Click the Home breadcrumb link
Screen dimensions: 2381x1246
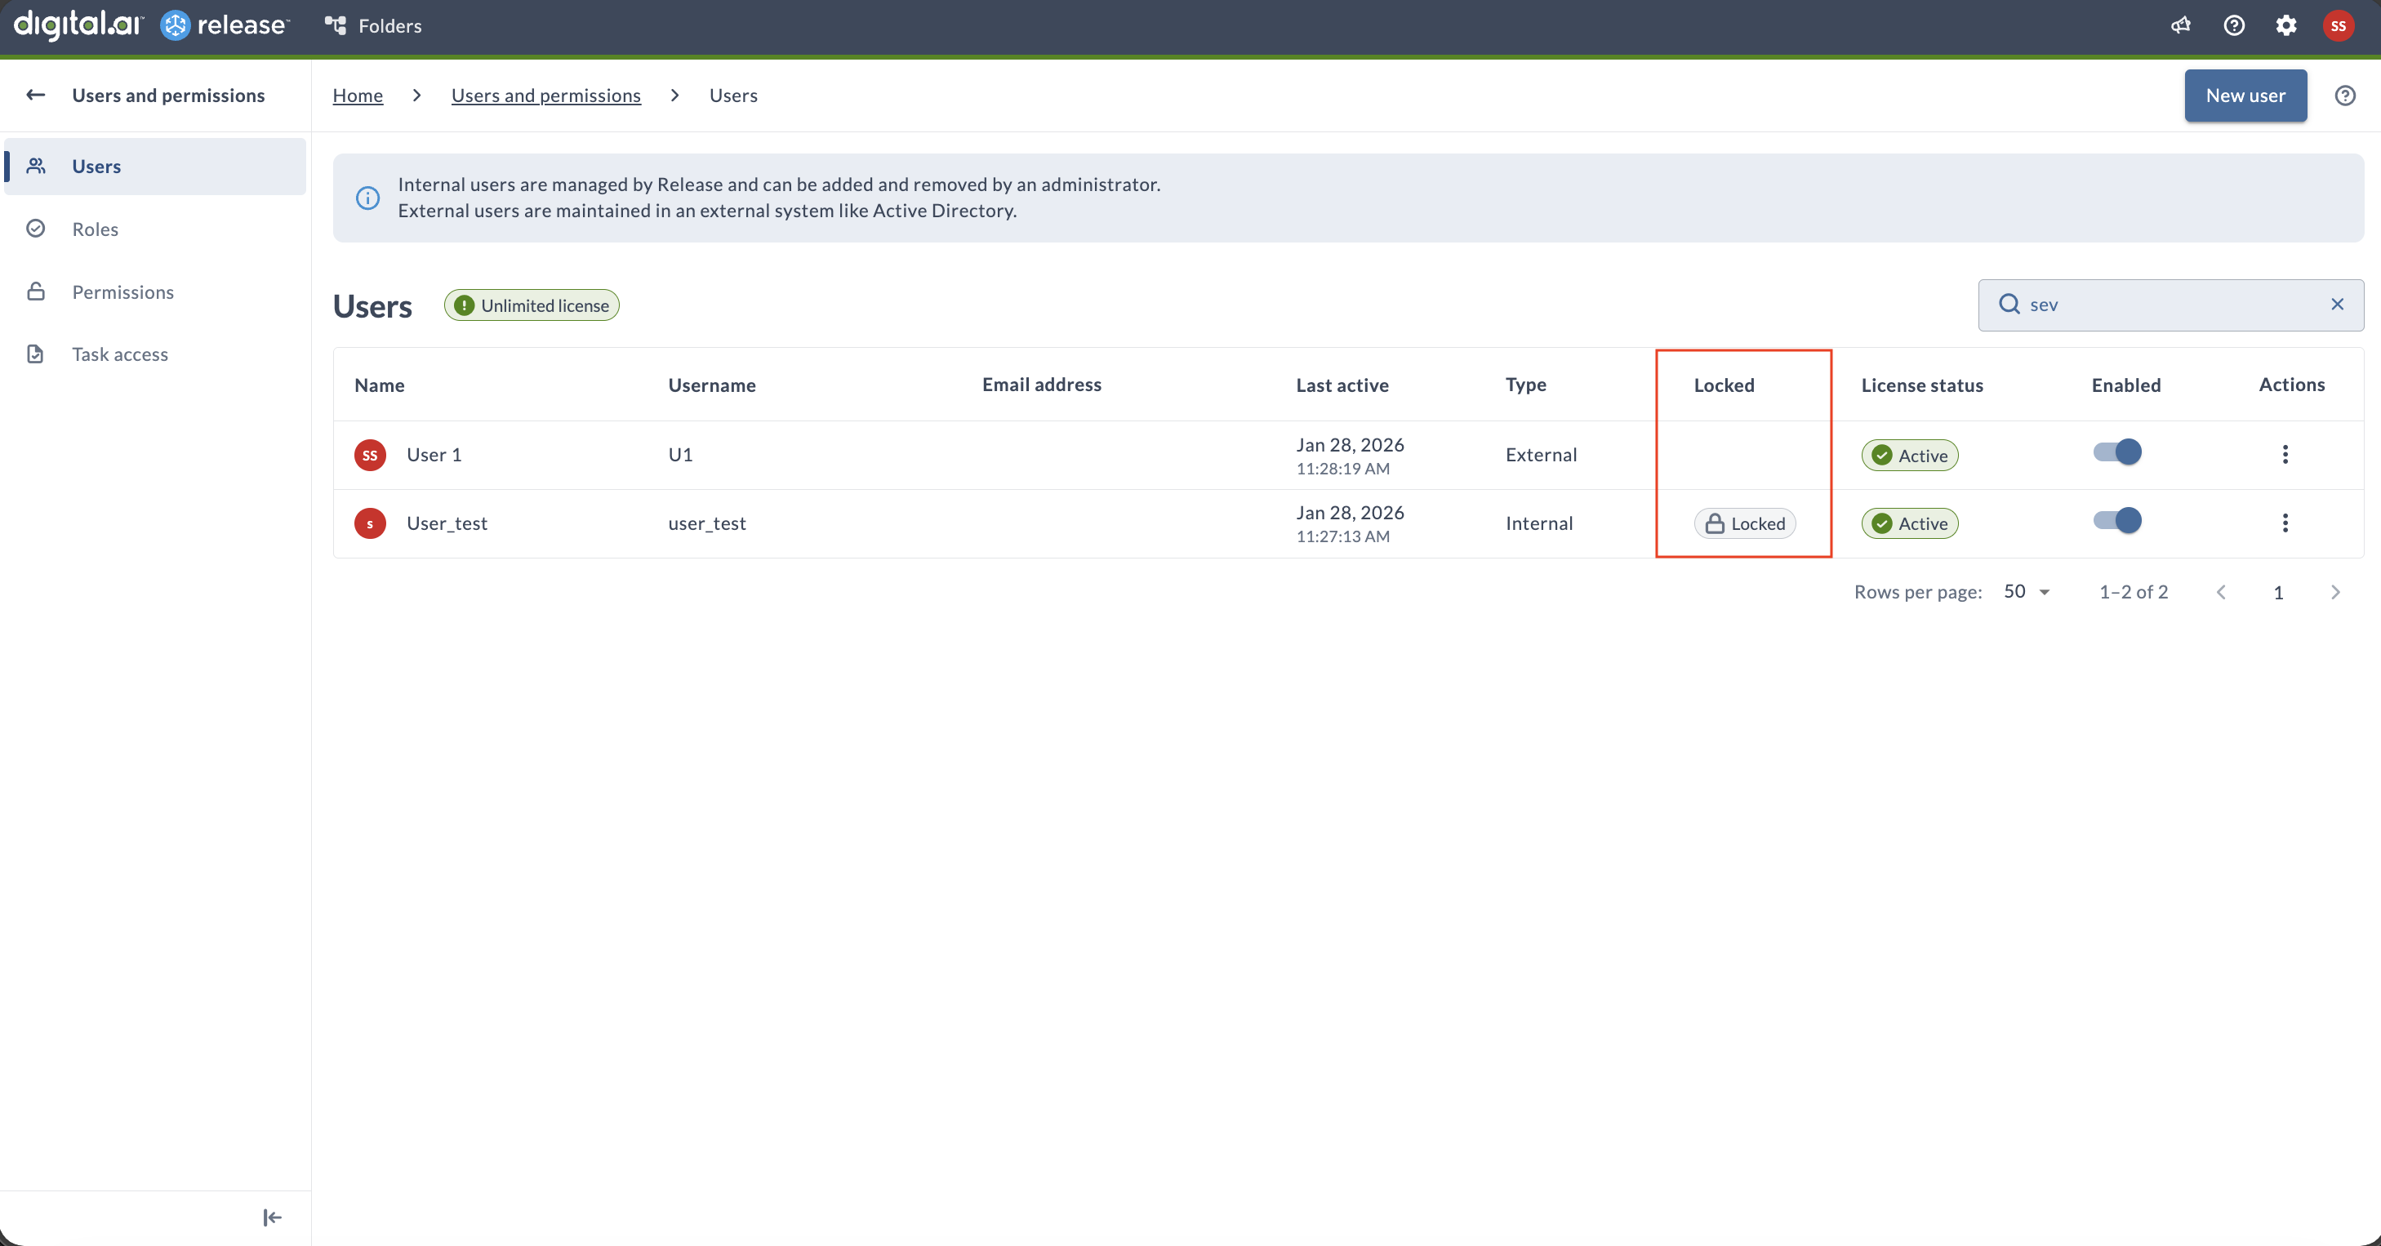[357, 96]
